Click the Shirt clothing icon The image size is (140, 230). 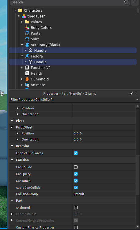tap(27, 39)
